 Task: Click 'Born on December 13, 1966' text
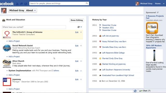click(x=113, y=81)
